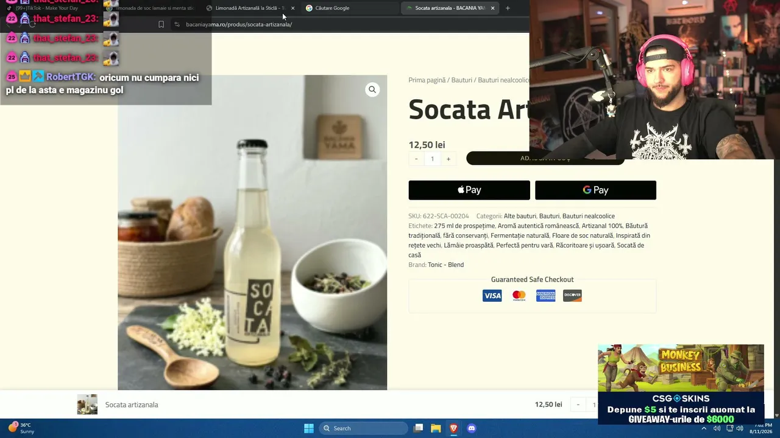780x438 pixels.
Task: Open the Fermentație naturală tag
Action: pyautogui.click(x=520, y=235)
